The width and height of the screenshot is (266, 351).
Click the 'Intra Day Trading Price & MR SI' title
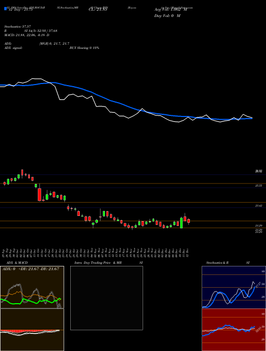109,263
